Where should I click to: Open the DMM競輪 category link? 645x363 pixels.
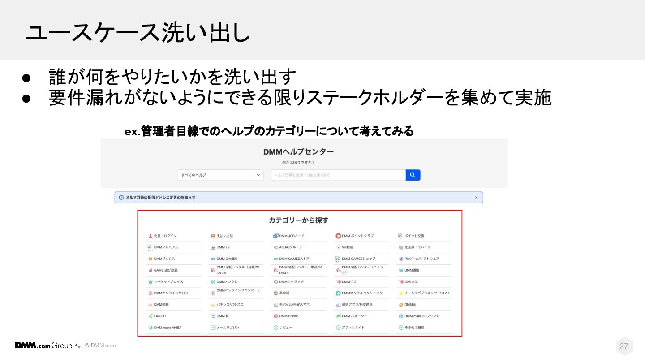[x=161, y=305]
